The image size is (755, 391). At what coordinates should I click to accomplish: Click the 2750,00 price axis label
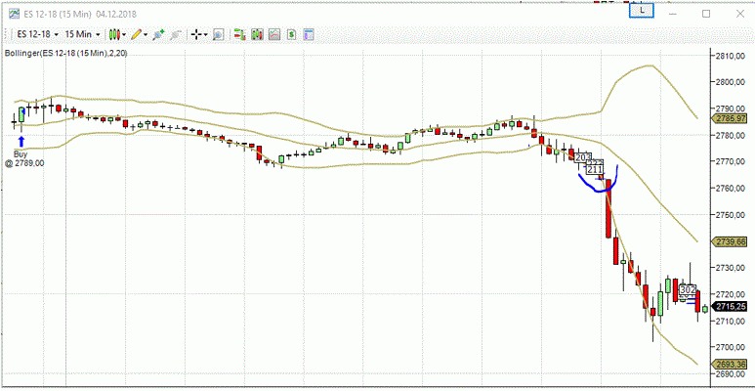[x=733, y=215]
